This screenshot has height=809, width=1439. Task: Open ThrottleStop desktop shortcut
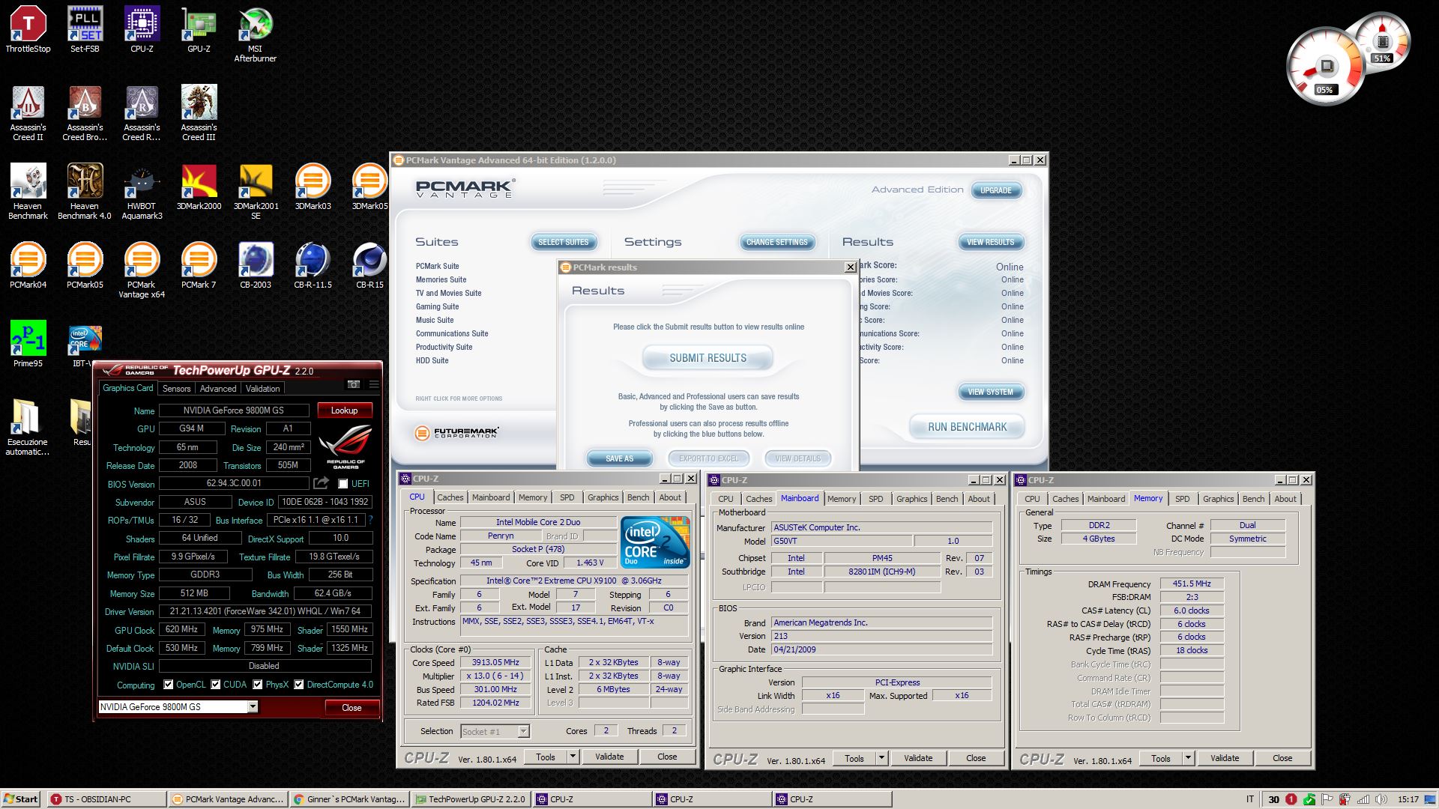click(x=28, y=30)
